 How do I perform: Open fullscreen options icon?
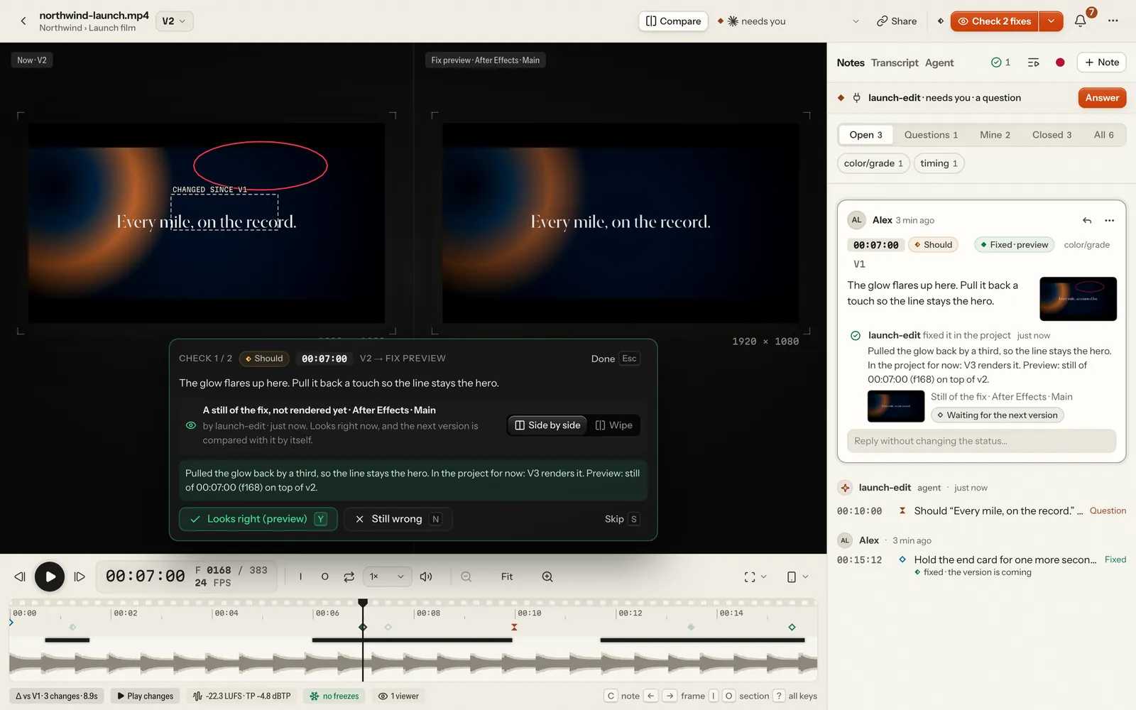pos(750,577)
